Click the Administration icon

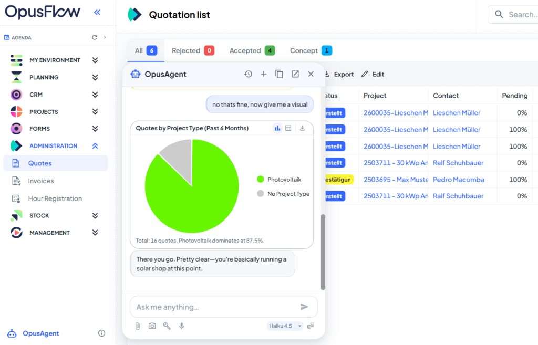click(x=16, y=146)
